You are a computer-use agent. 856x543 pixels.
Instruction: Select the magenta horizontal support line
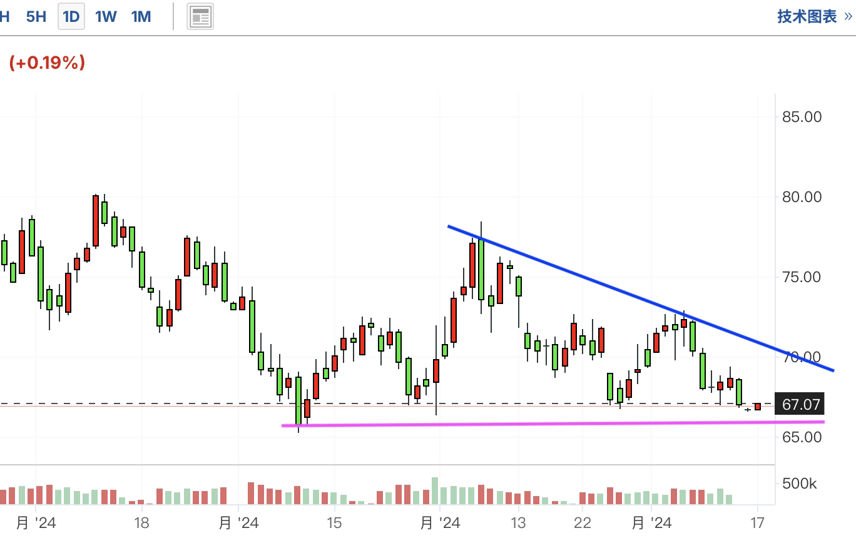(x=553, y=424)
